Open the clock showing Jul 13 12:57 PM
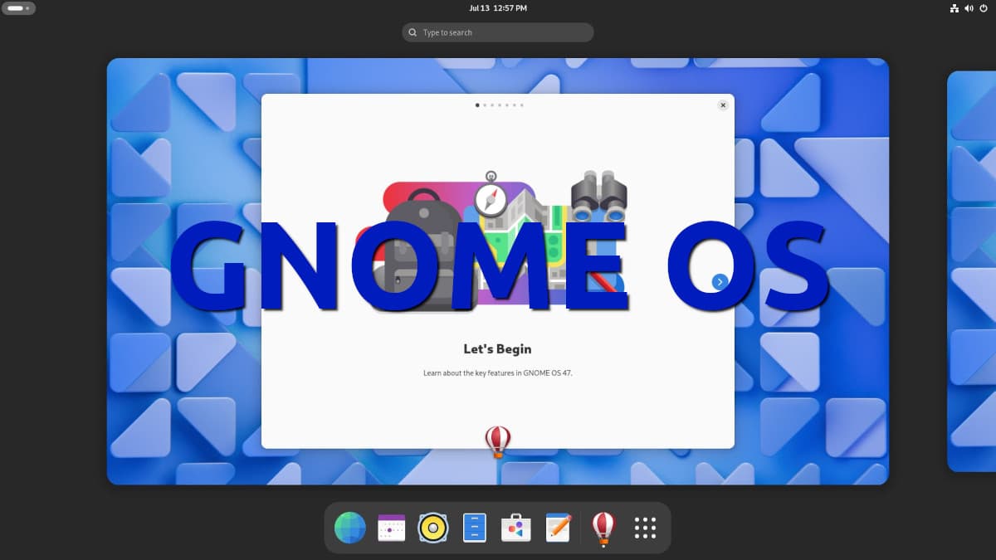996x560 pixels. click(x=498, y=8)
